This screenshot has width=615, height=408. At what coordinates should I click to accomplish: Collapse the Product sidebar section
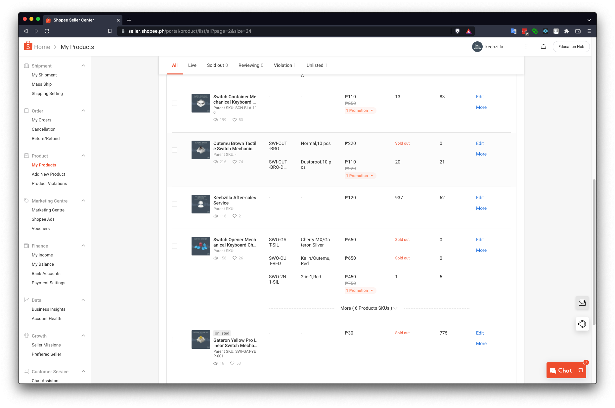[x=83, y=156]
